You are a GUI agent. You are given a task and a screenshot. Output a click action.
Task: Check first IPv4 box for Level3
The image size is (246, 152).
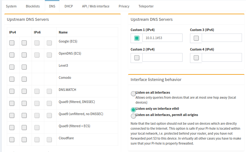[12, 67]
